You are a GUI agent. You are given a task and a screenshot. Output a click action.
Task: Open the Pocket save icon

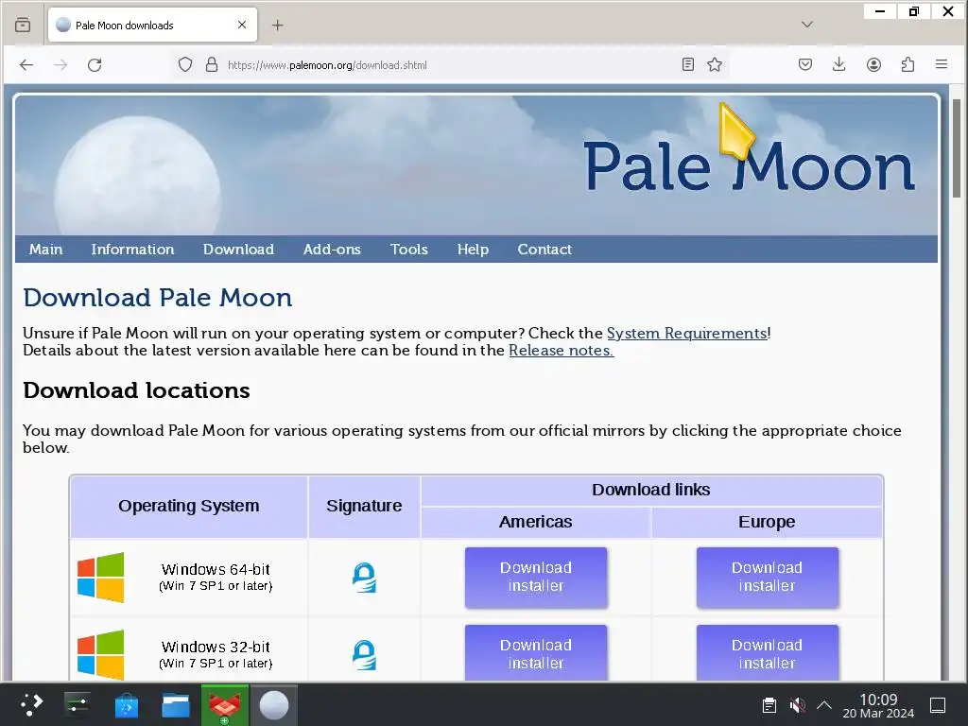(805, 64)
